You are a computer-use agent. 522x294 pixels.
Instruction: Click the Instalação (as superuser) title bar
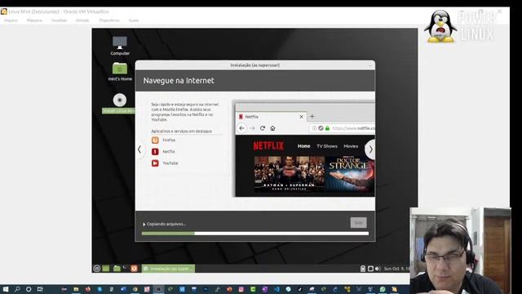[x=255, y=65]
